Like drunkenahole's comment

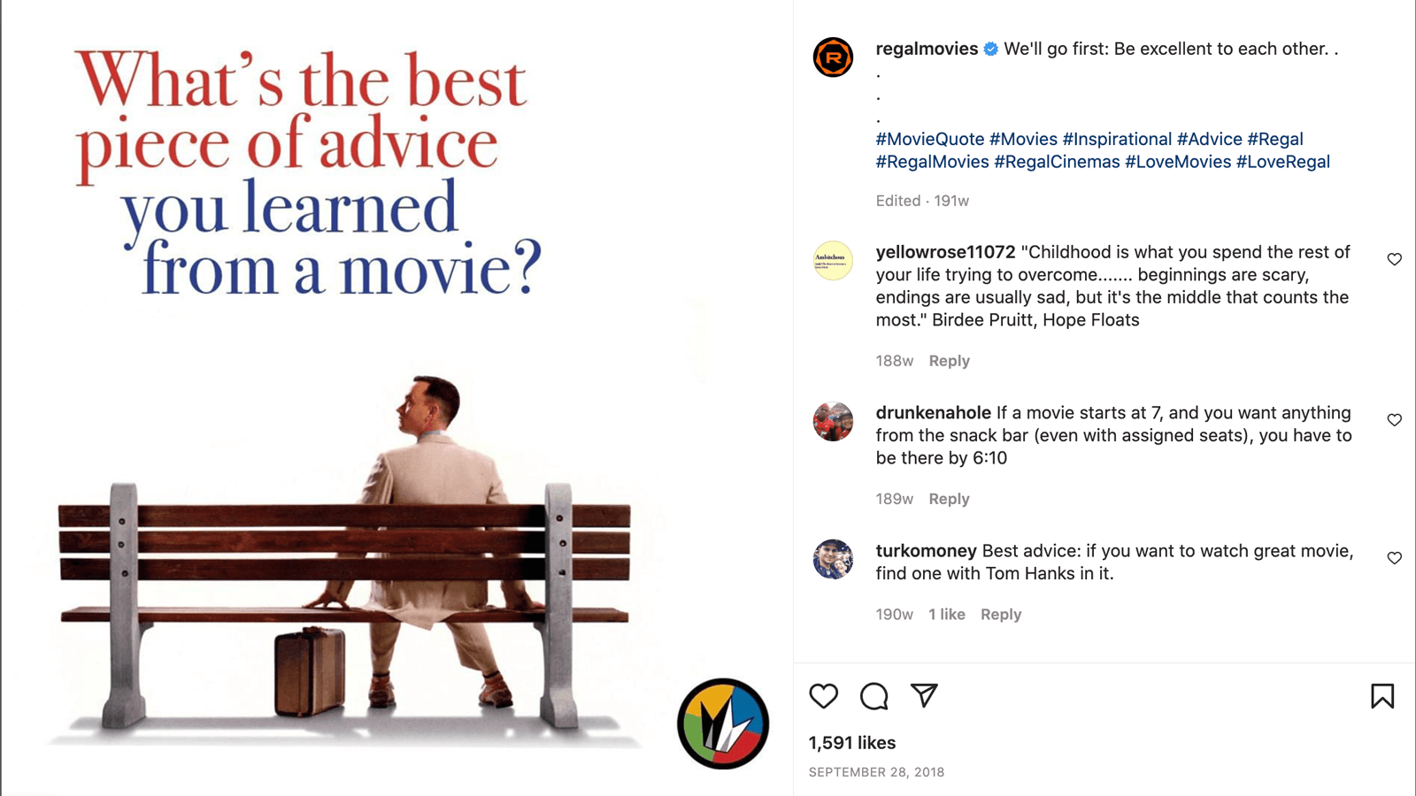[1394, 420]
